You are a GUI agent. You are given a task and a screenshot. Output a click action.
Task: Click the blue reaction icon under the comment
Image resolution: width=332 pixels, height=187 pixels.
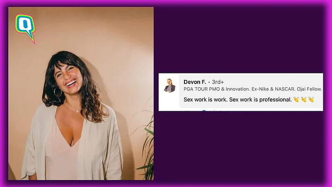coord(204,110)
